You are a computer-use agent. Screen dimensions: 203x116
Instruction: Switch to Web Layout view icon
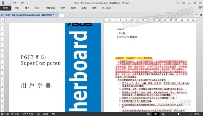click(163, 114)
